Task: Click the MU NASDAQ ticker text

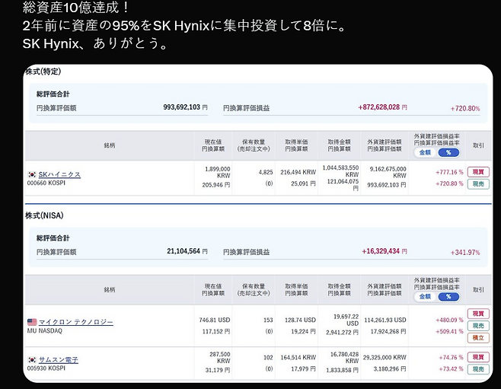Action: pos(45,331)
